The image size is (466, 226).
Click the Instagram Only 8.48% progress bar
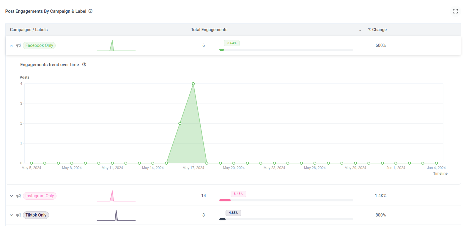coord(286,200)
